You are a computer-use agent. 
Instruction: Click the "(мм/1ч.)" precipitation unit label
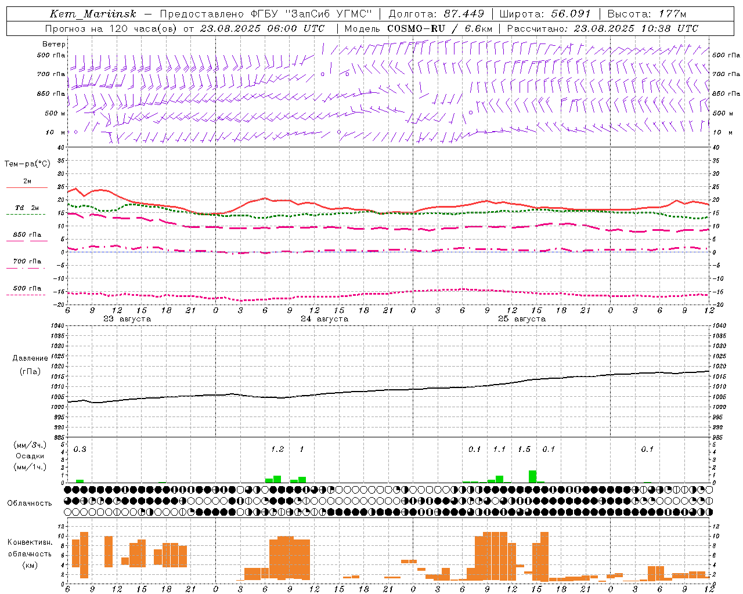(x=30, y=467)
